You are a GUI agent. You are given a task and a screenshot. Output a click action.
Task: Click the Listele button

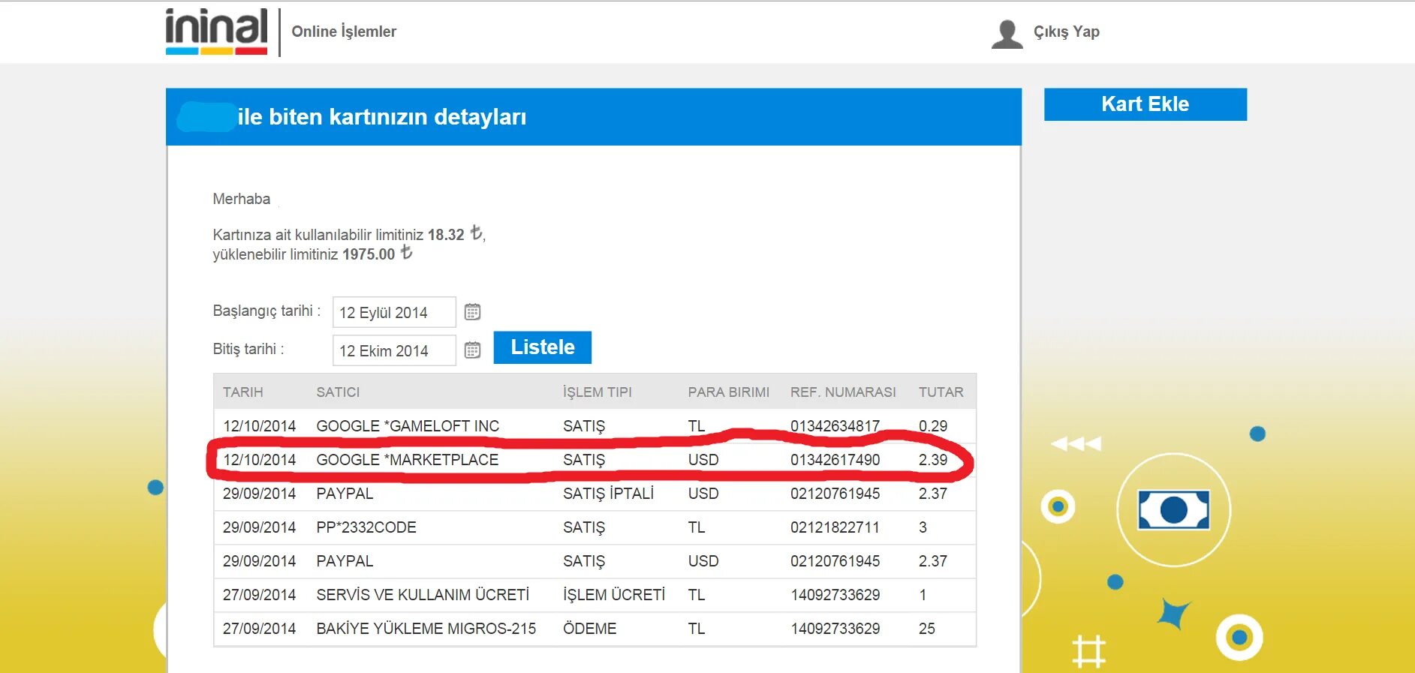[x=542, y=347]
